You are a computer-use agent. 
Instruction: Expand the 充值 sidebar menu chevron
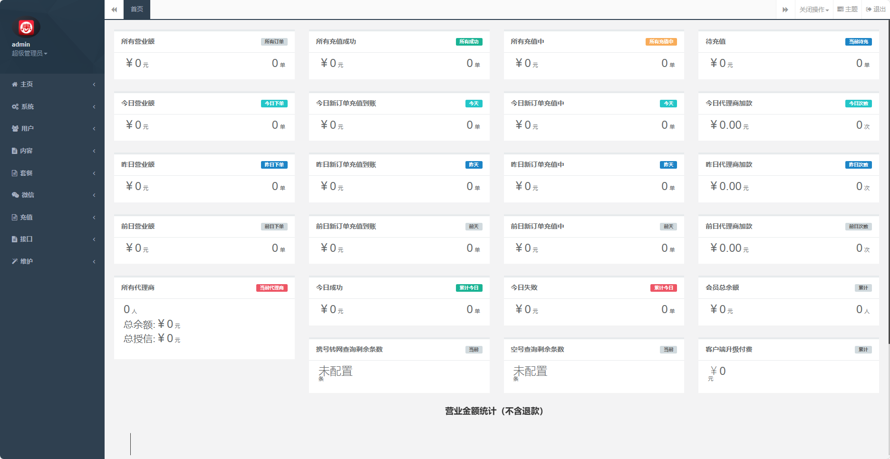coord(94,218)
